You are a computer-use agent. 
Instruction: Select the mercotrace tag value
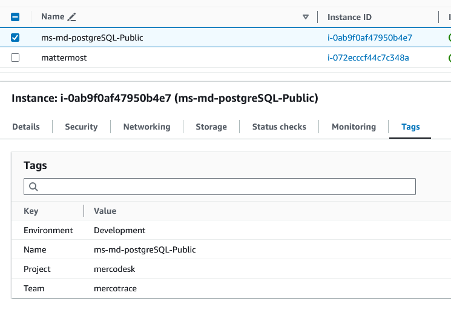[x=116, y=289]
